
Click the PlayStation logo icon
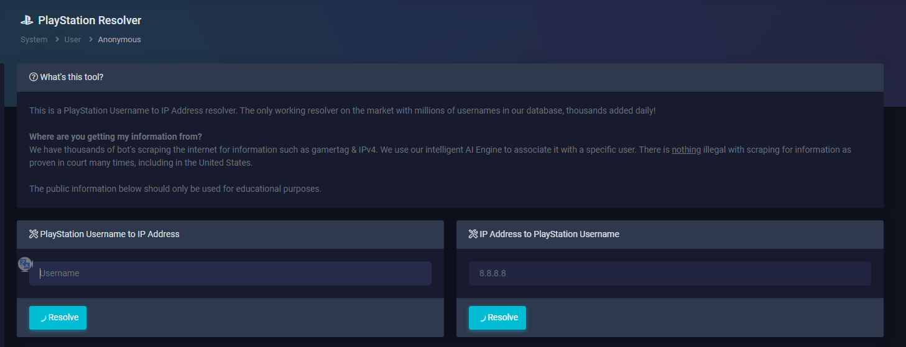(x=27, y=20)
